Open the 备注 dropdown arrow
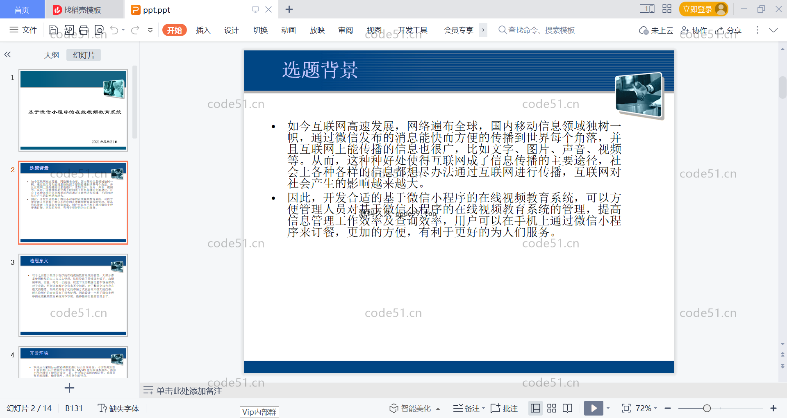The image size is (787, 418). coord(484,409)
